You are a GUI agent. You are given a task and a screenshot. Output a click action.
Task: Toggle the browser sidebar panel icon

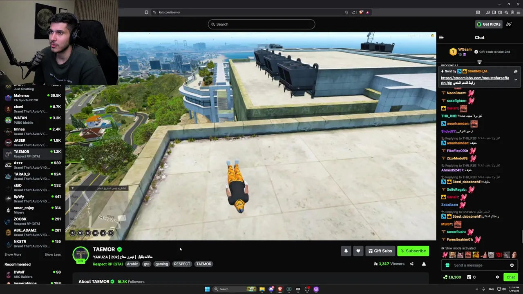(494, 12)
